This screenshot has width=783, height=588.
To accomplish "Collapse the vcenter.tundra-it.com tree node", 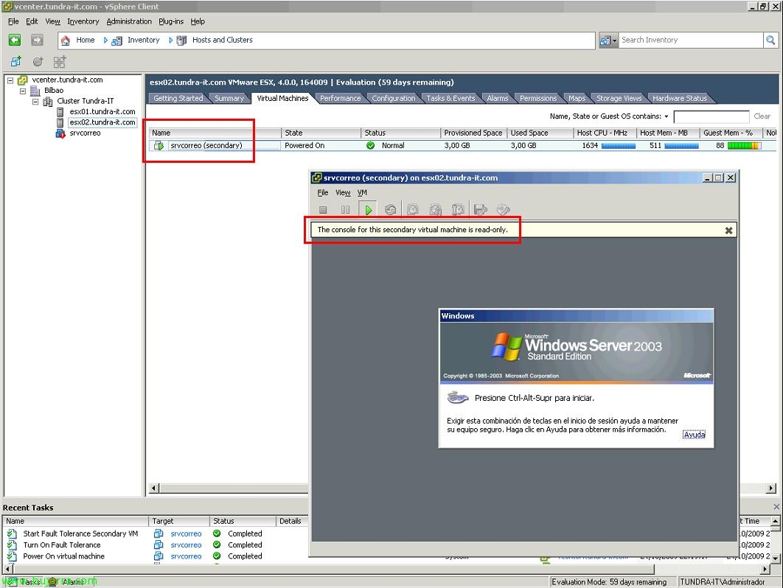I will [x=10, y=80].
